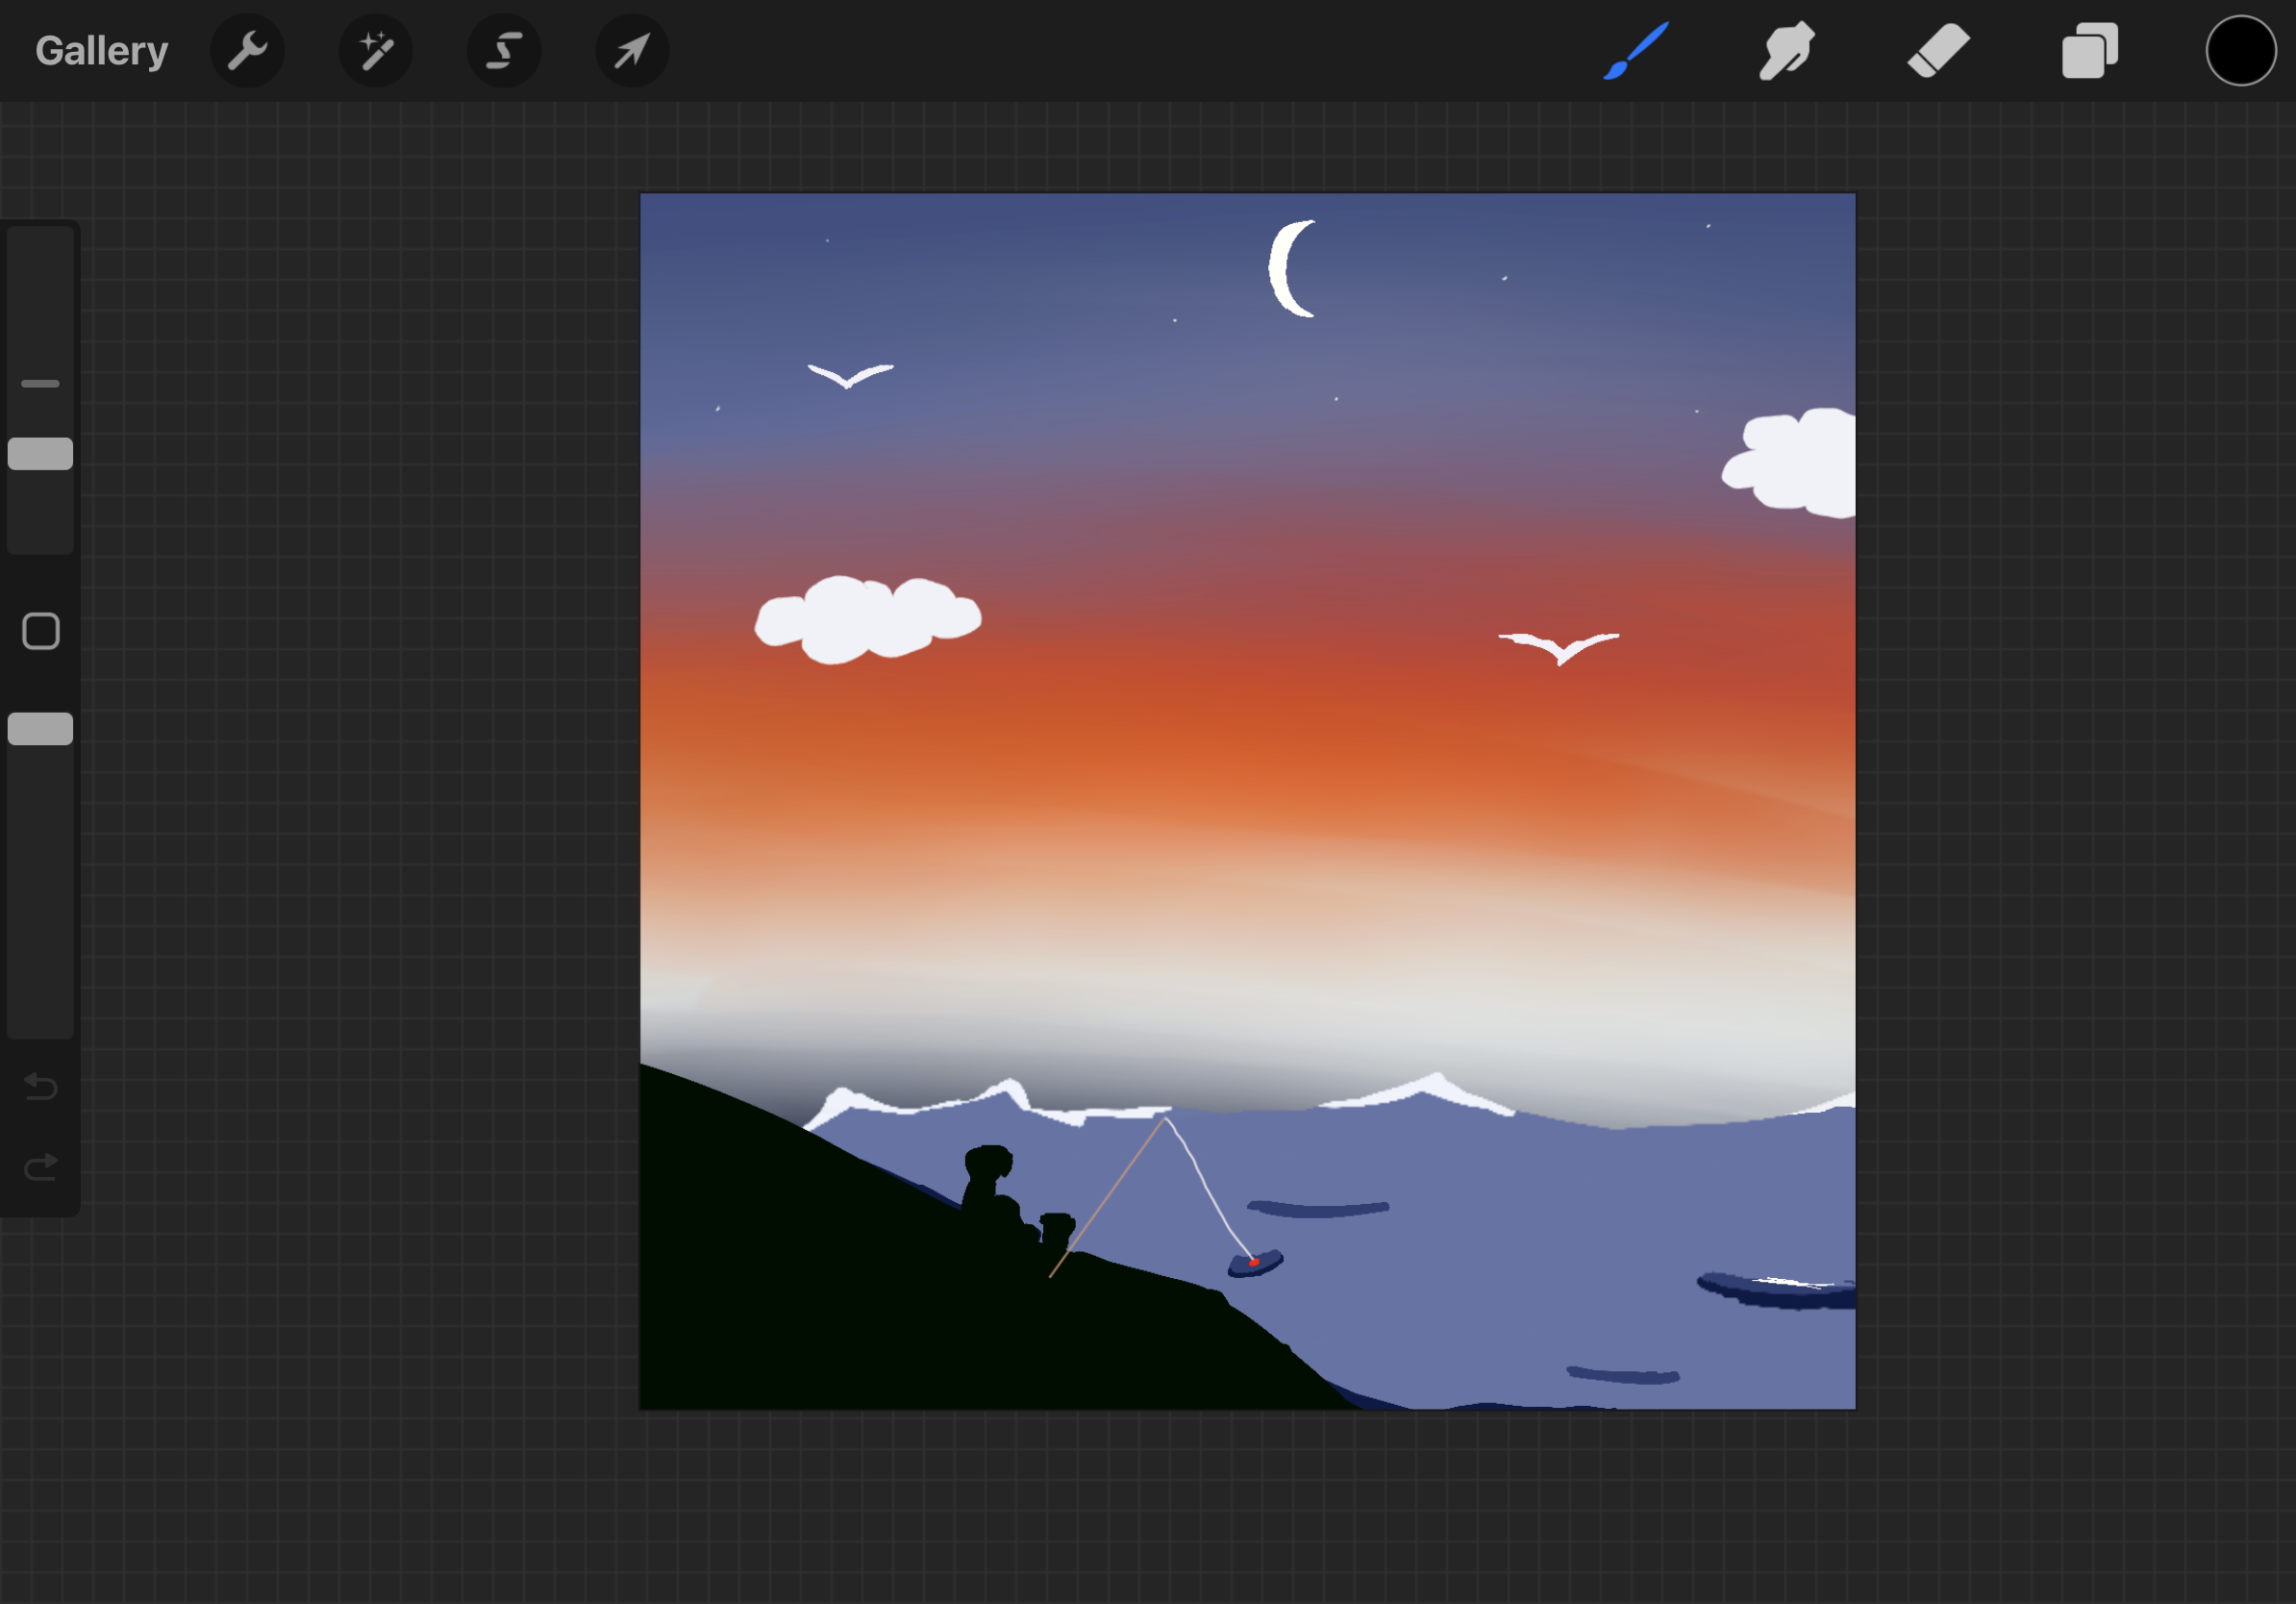The width and height of the screenshot is (2296, 1604).
Task: Tap the sidebar Modify square button
Action: tap(40, 632)
